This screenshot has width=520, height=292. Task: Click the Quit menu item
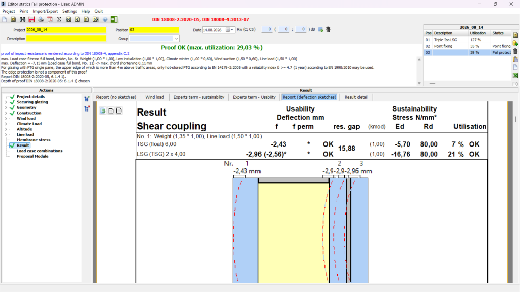tap(99, 11)
